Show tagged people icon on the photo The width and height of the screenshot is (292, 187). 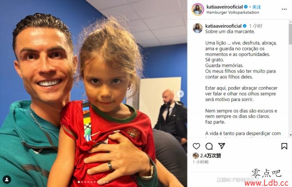pos(7,180)
